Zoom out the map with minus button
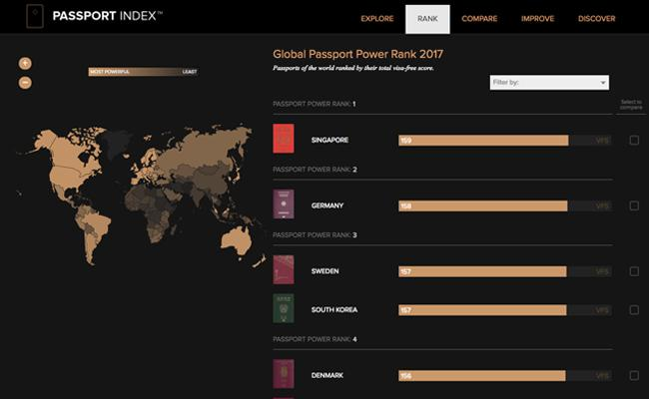The width and height of the screenshot is (649, 399). (x=25, y=82)
